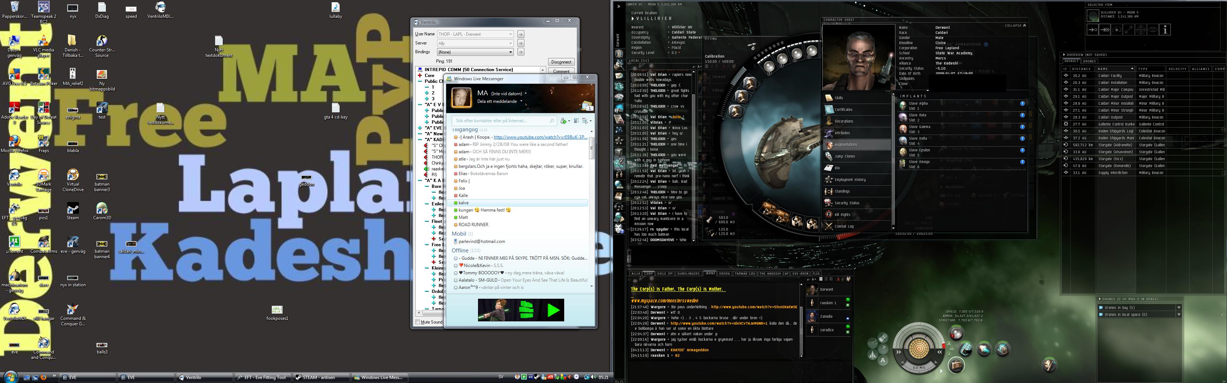
Task: Open the Standings section
Action: click(857, 191)
